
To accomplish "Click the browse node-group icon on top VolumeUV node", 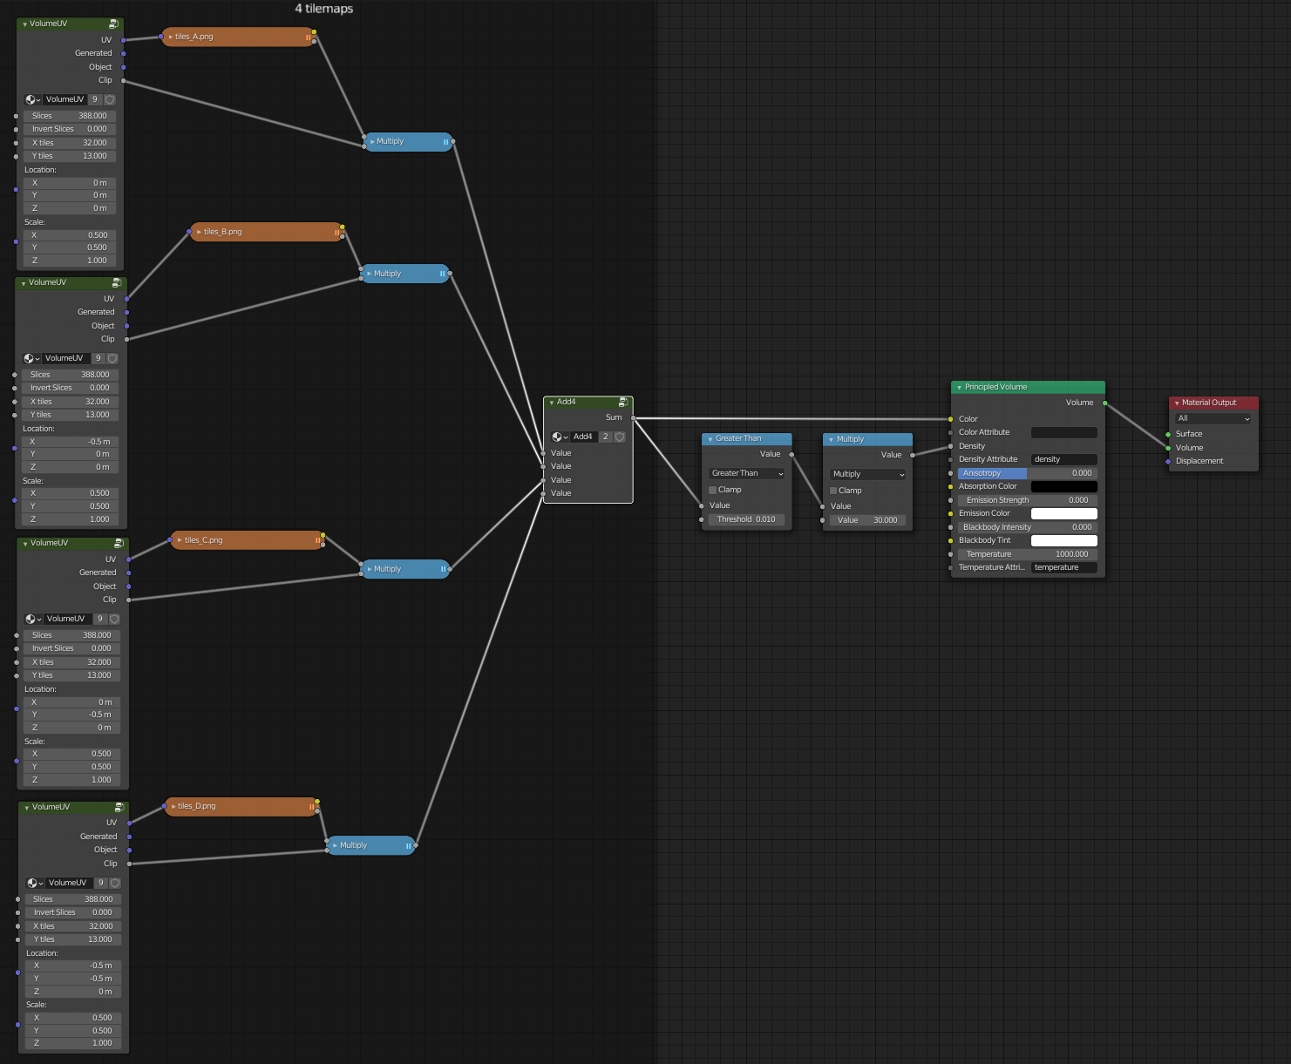I will (x=32, y=99).
